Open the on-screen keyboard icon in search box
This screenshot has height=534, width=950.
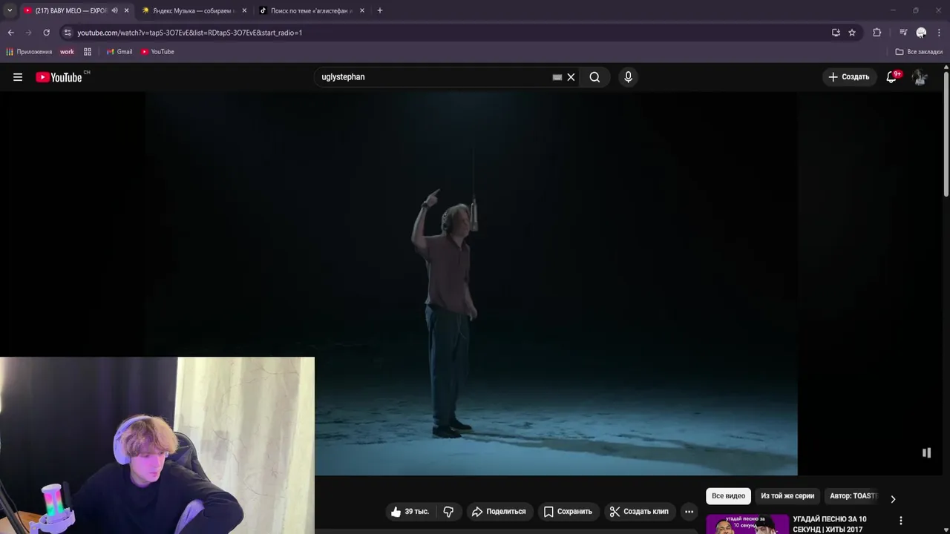click(x=557, y=77)
